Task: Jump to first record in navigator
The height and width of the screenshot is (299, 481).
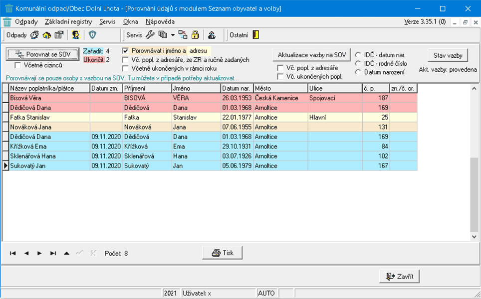Action: 13,253
